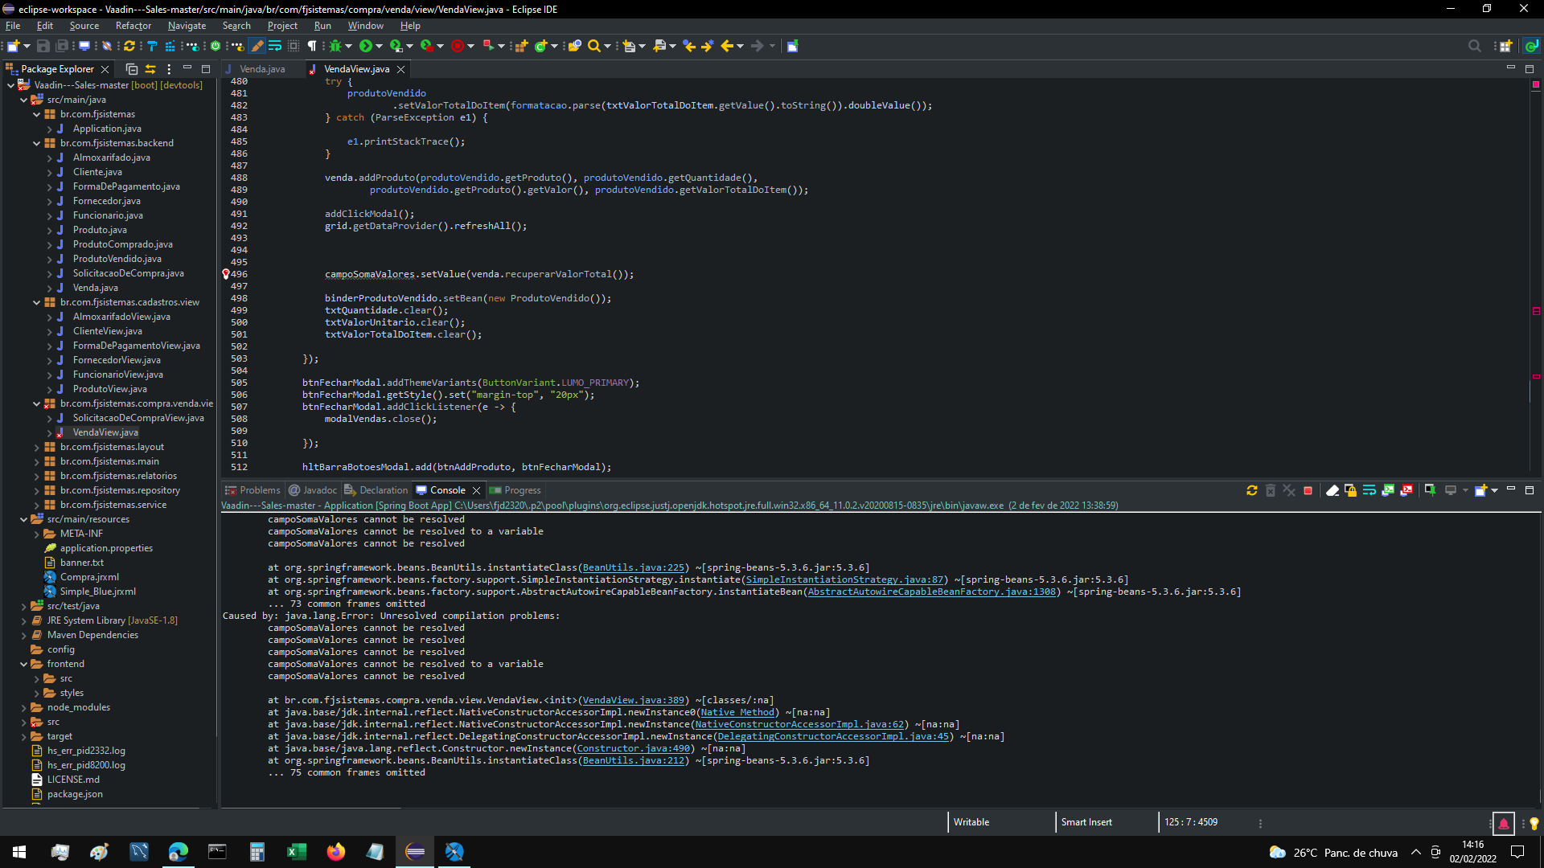The height and width of the screenshot is (868, 1544).
Task: Click the lightbulb tip icon in status bar
Action: click(x=1534, y=823)
